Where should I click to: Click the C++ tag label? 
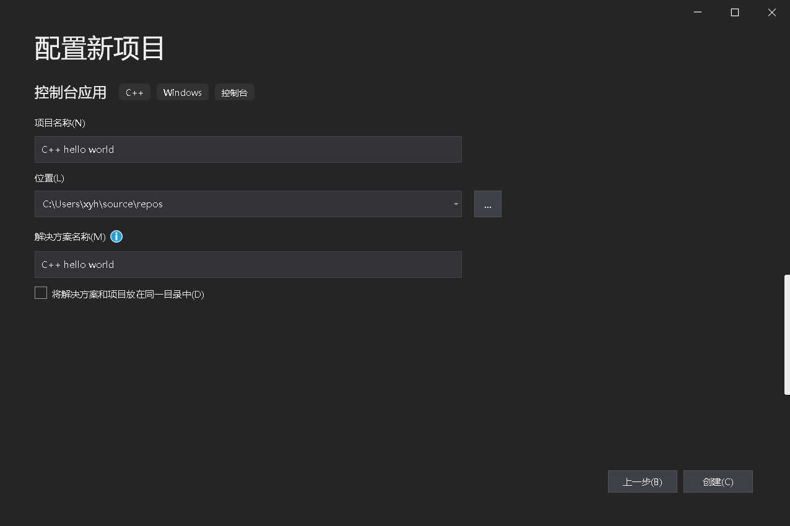pos(134,92)
